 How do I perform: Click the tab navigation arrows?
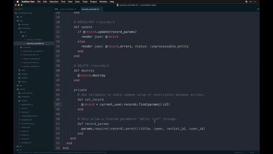(x=56, y=9)
